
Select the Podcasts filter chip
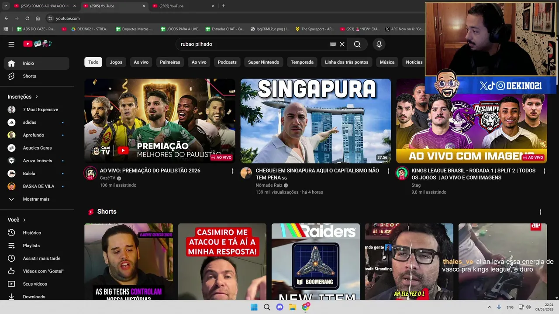point(227,62)
